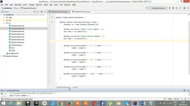
Task: Click run gutter arrow beside main method
Action: 52,22
